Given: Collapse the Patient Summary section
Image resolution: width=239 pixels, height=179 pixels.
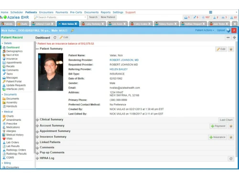Looking at the screenshot, I should (x=37, y=49).
